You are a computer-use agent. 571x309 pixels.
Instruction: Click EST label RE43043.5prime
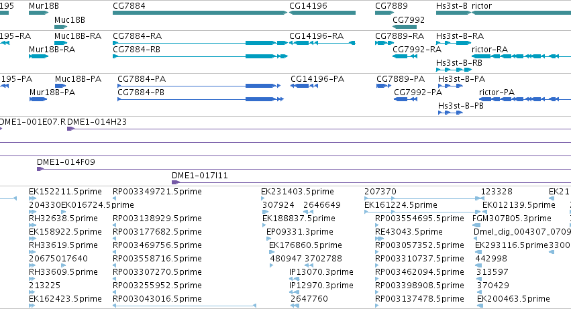409,232
